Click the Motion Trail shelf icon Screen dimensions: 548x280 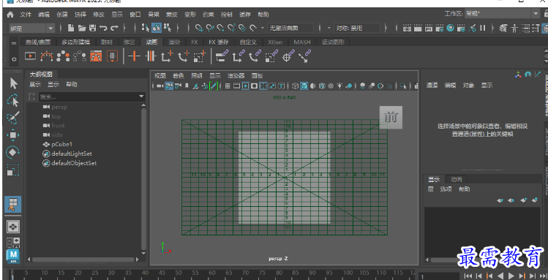point(47,56)
